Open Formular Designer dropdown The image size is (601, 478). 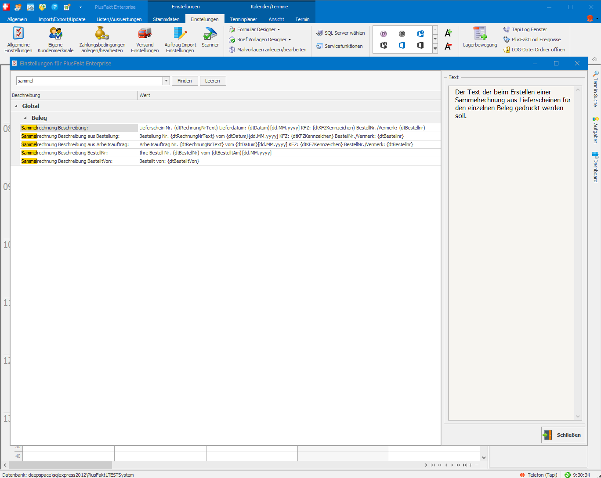254,29
